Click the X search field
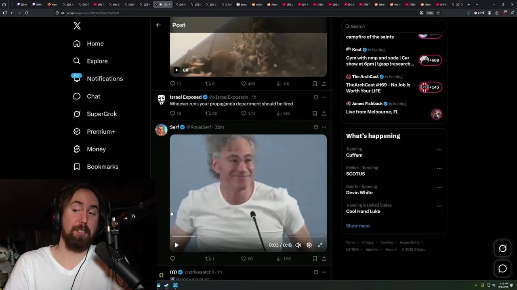This screenshot has width=517, height=290. click(394, 26)
